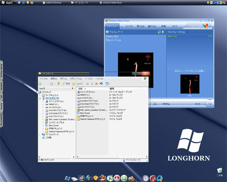Click the Windows flag icon in dock
The width and height of the screenshot is (227, 182).
(x=67, y=178)
